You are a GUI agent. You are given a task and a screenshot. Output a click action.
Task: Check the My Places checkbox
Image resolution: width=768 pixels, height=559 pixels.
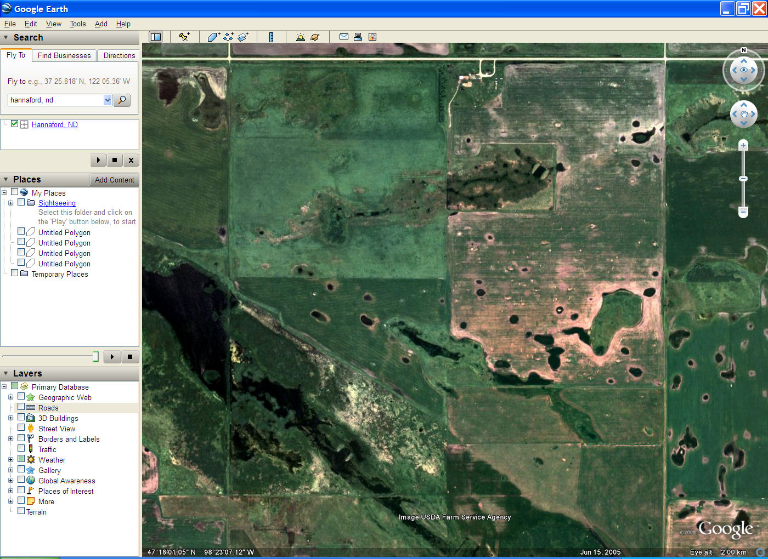coord(14,192)
